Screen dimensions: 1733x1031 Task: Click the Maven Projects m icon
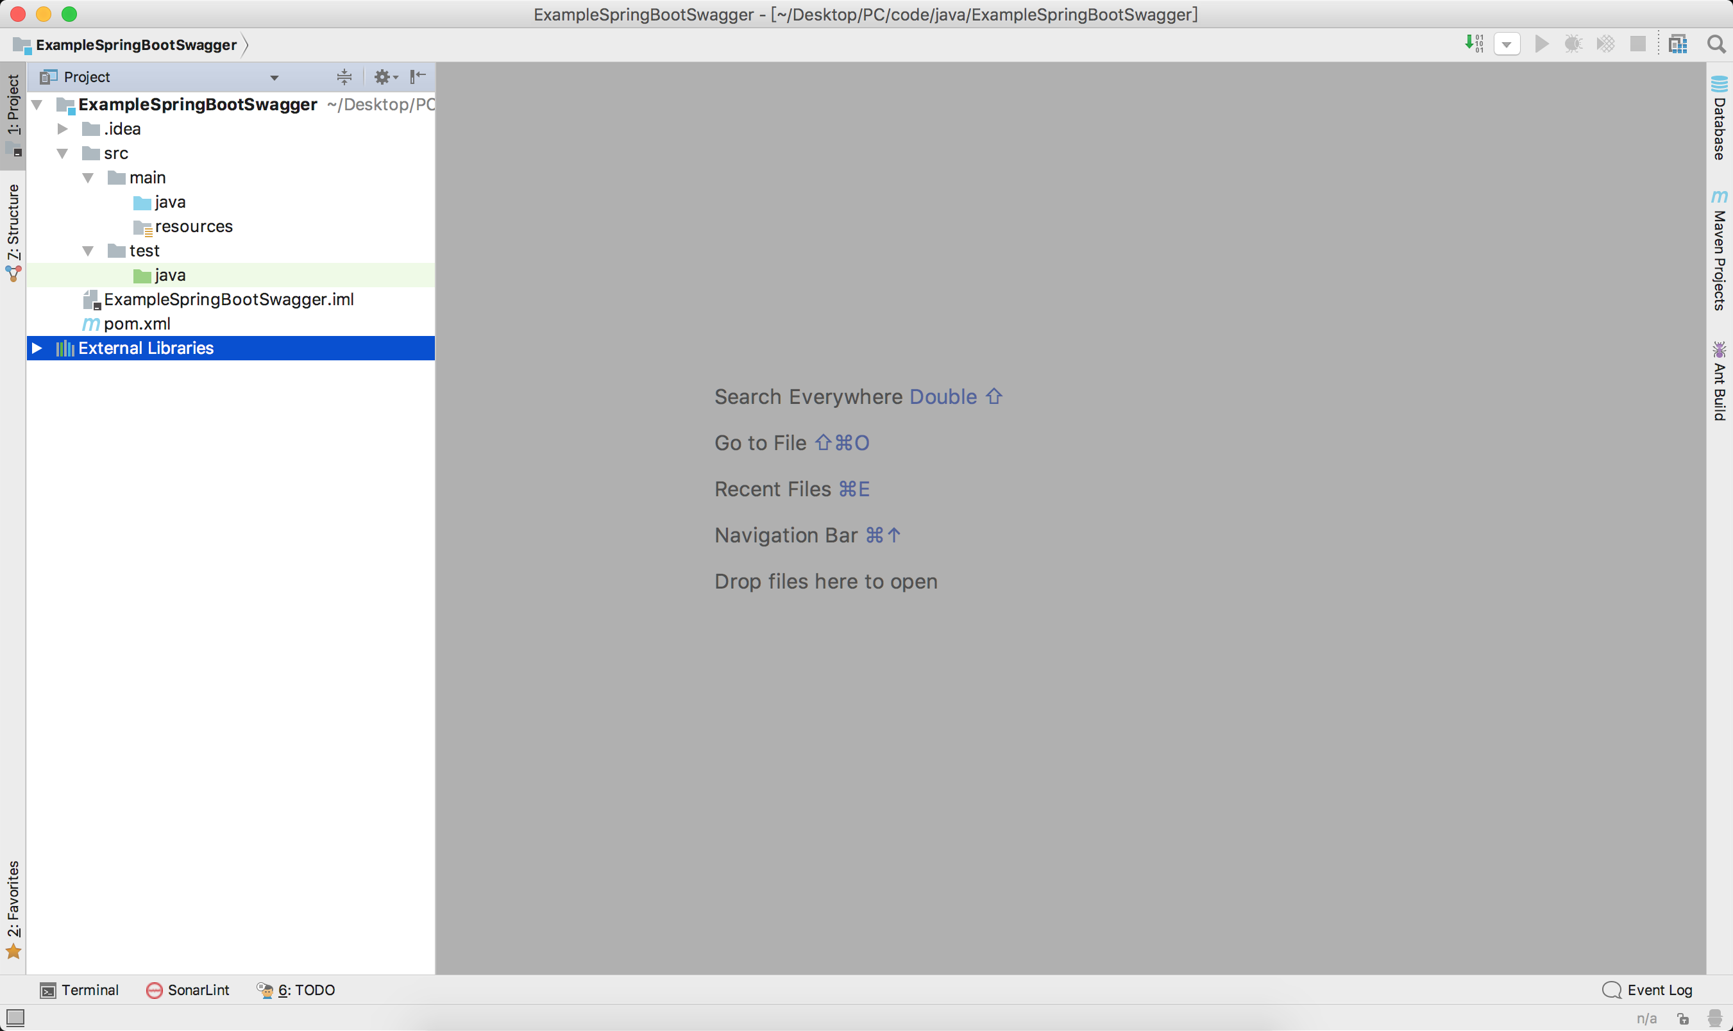click(1719, 197)
